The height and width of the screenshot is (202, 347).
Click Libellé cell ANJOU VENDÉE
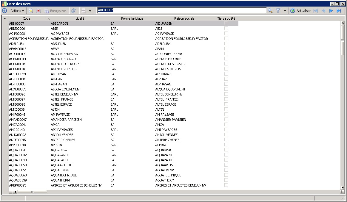[x=62, y=135]
